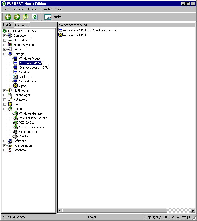Expand the Netzwerk node

5,100
